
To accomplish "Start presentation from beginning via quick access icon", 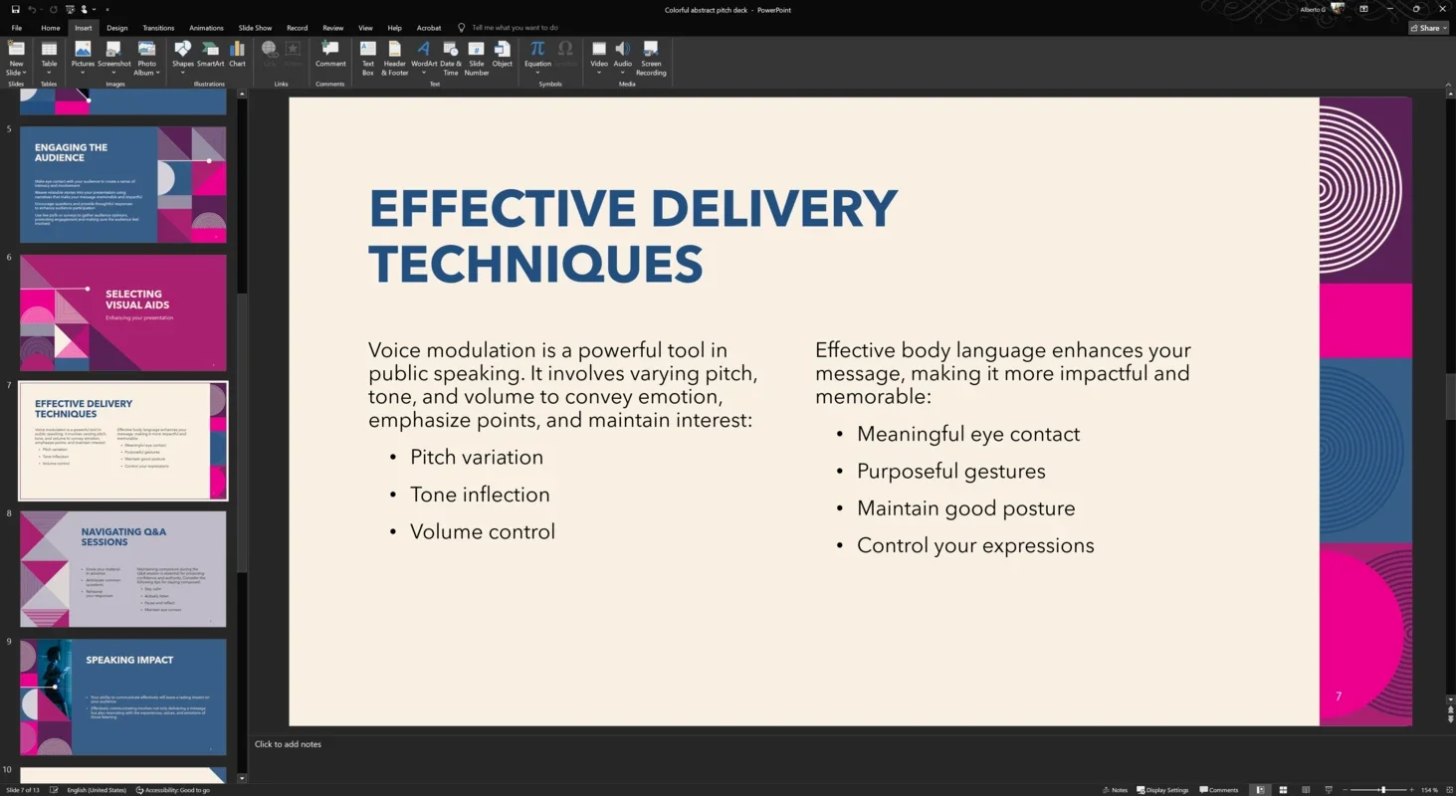I will tap(71, 9).
